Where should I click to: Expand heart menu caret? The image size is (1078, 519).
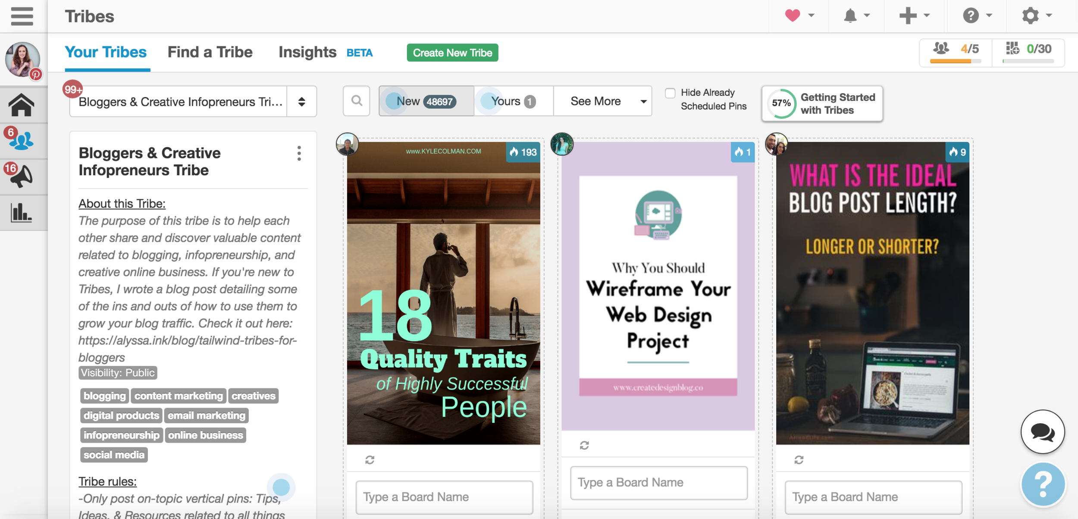click(x=811, y=16)
